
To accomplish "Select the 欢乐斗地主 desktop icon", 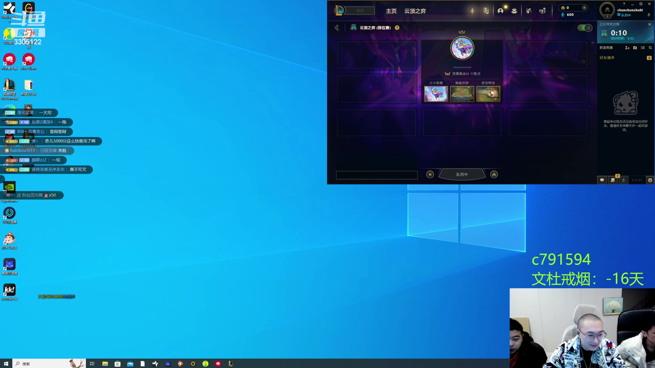I will (x=9, y=241).
